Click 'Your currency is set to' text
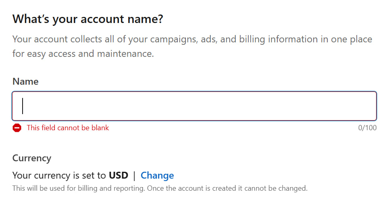 60,175
